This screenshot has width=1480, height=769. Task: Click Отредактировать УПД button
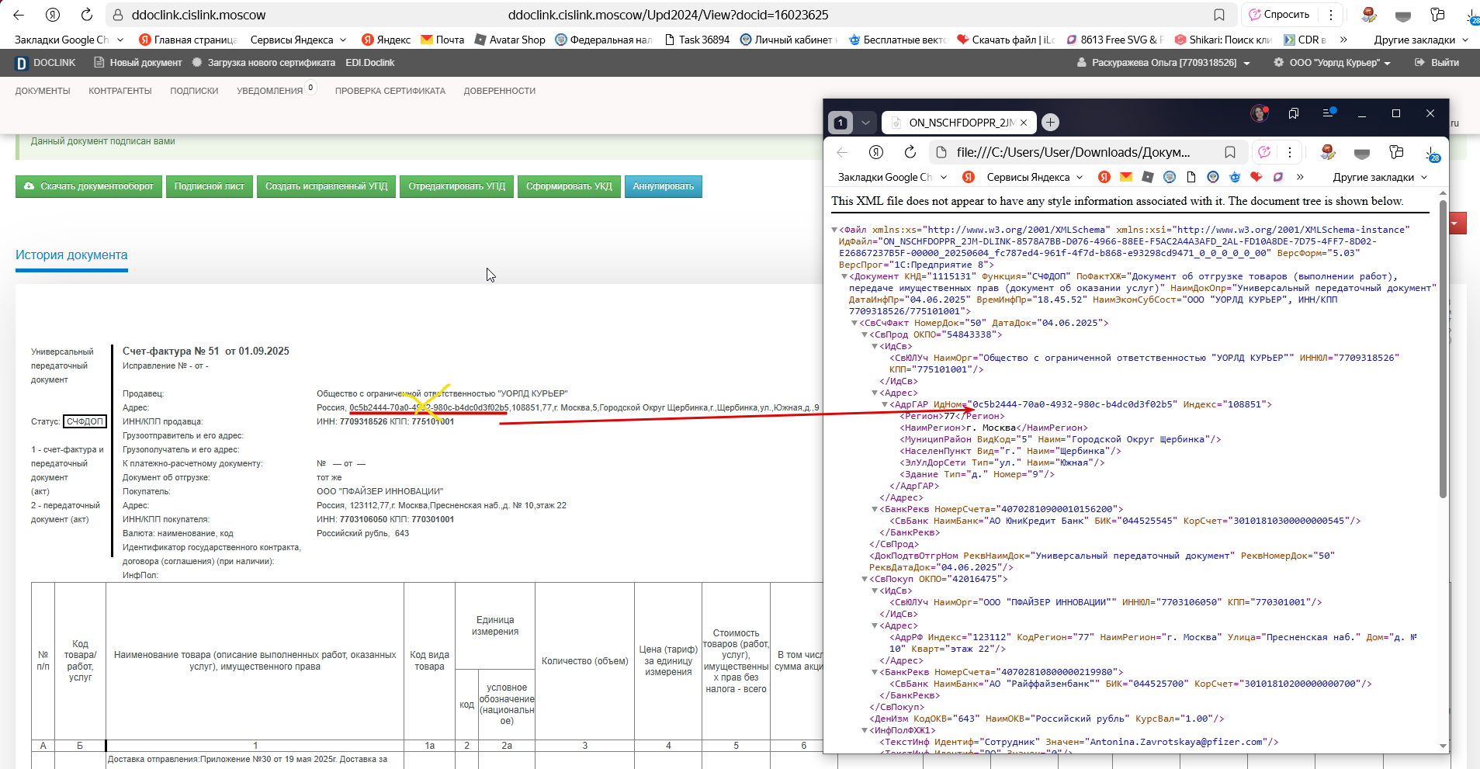[456, 186]
